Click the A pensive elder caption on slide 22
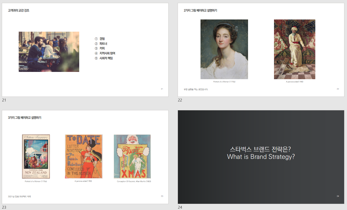 pos(295,82)
